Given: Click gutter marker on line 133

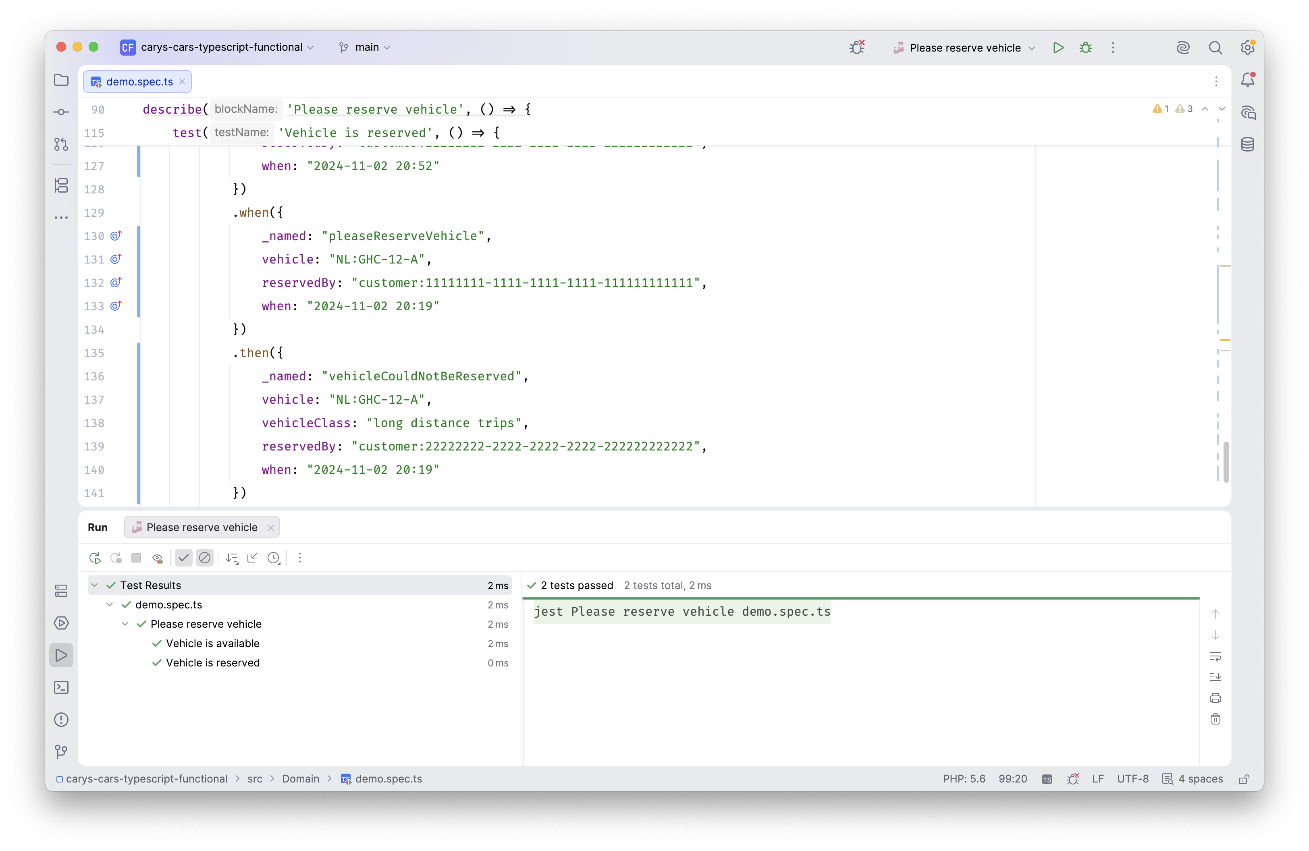Looking at the screenshot, I should tap(116, 306).
